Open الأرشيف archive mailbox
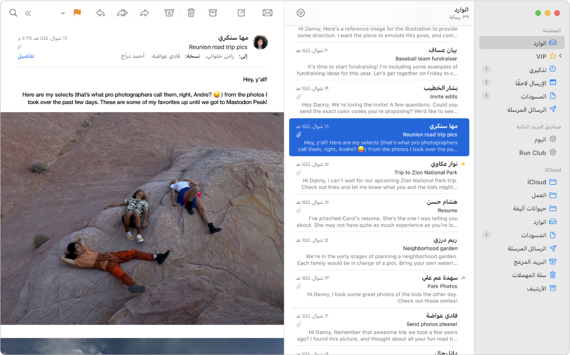This screenshot has width=570, height=355. click(x=522, y=288)
